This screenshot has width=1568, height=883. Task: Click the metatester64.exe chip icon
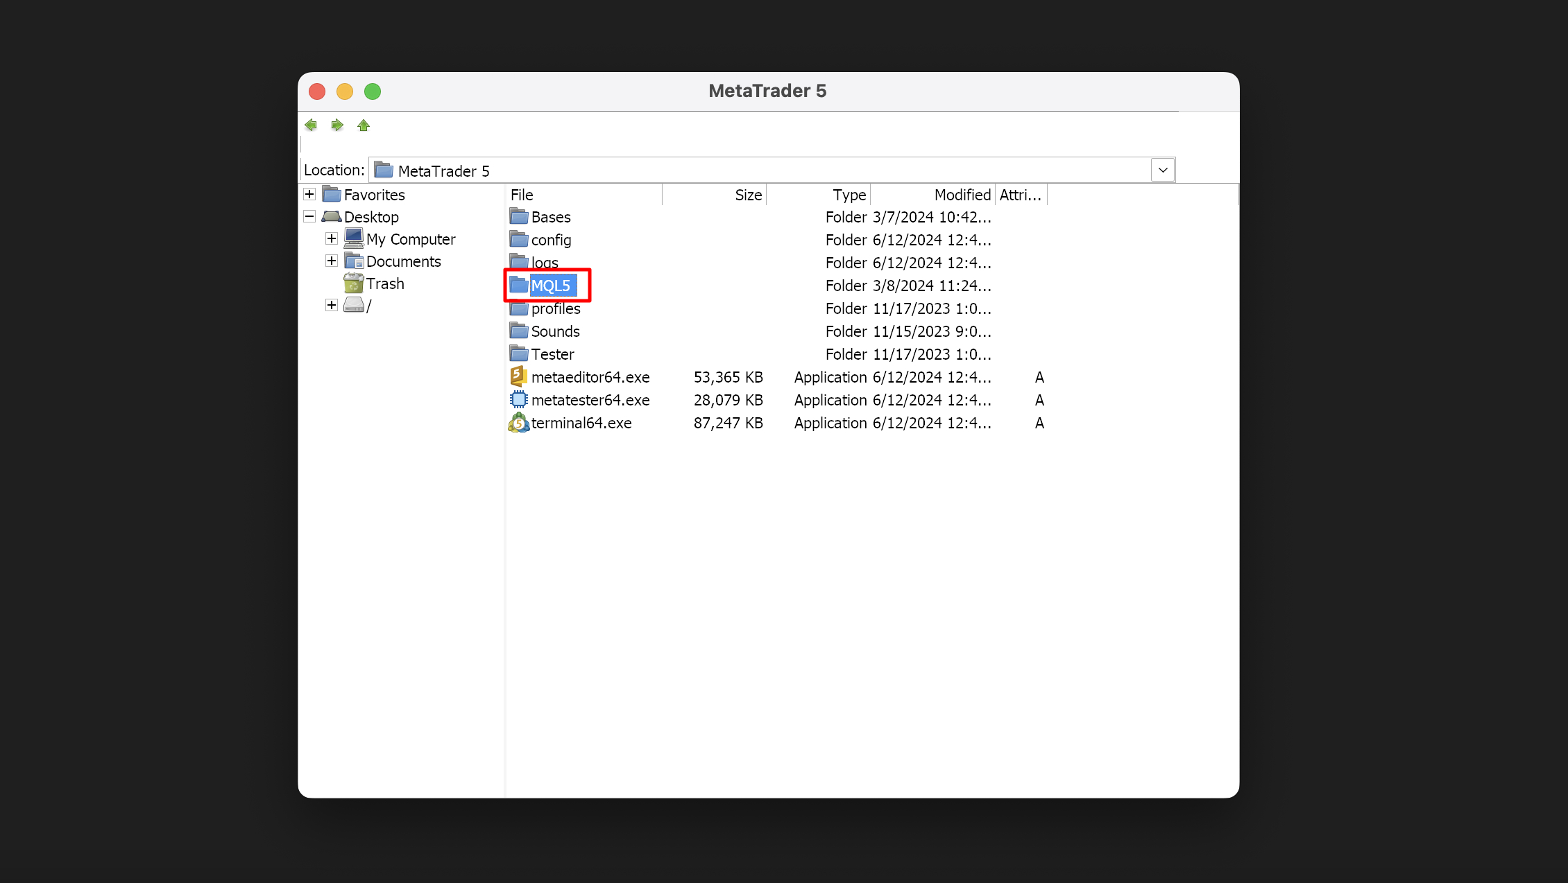coord(518,399)
